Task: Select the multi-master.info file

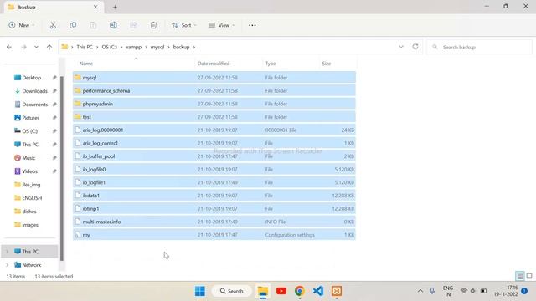Action: [214, 222]
